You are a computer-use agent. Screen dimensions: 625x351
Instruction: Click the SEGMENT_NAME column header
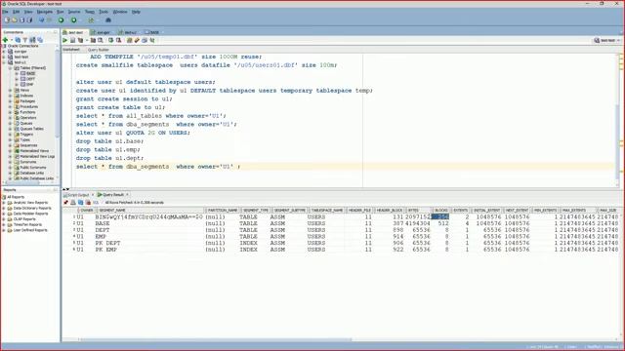(149, 211)
